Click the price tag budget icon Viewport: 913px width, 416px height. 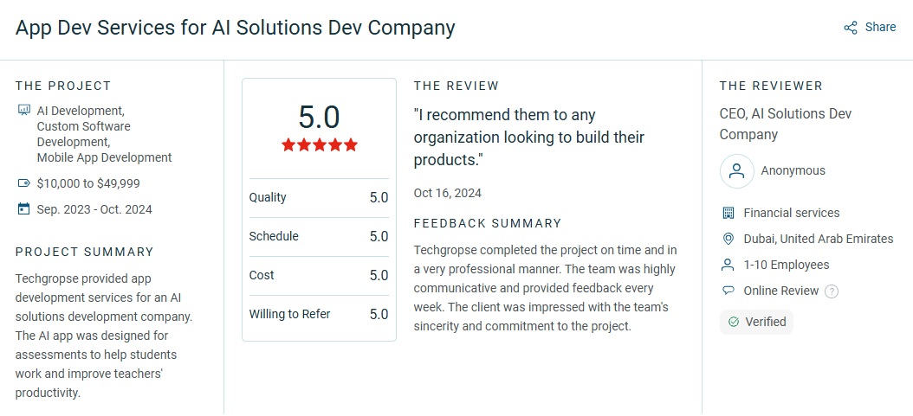[24, 183]
